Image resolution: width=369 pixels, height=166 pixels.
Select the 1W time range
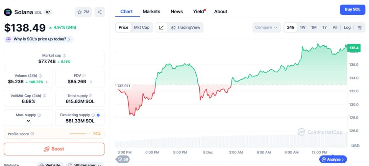click(x=303, y=27)
